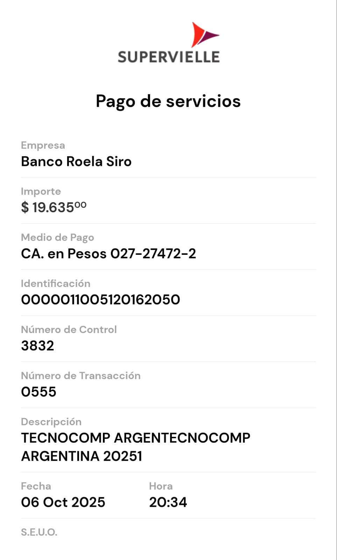Select the "Pago de servicios" heading

point(168,101)
